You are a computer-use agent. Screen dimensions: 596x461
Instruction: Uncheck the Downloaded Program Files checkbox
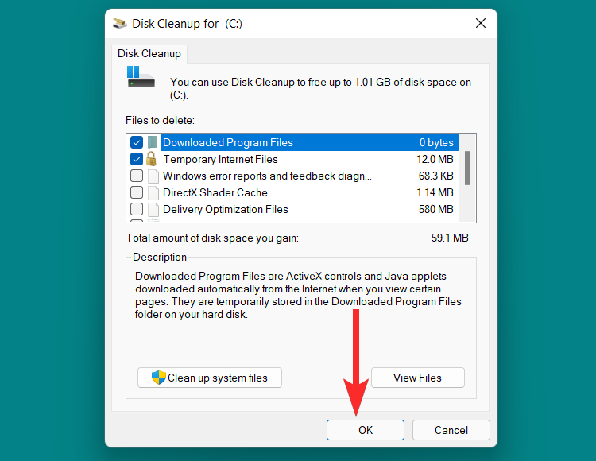point(137,142)
